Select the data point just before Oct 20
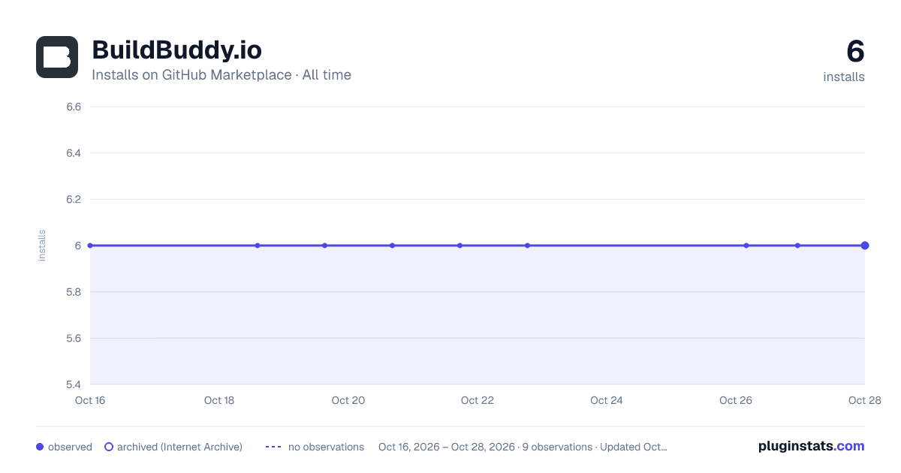901x473 pixels. (x=324, y=246)
